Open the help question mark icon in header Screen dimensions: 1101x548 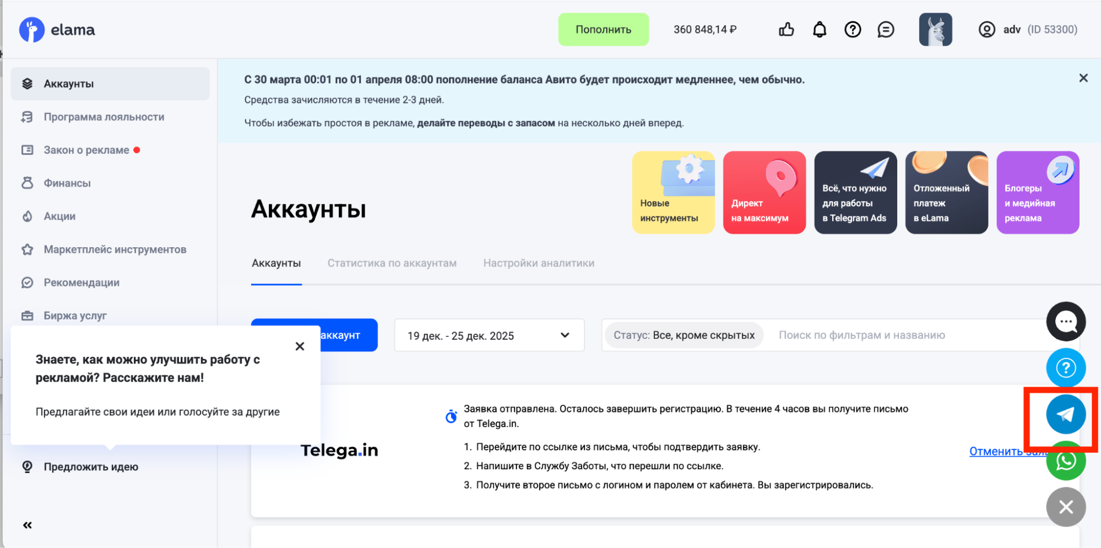point(853,30)
